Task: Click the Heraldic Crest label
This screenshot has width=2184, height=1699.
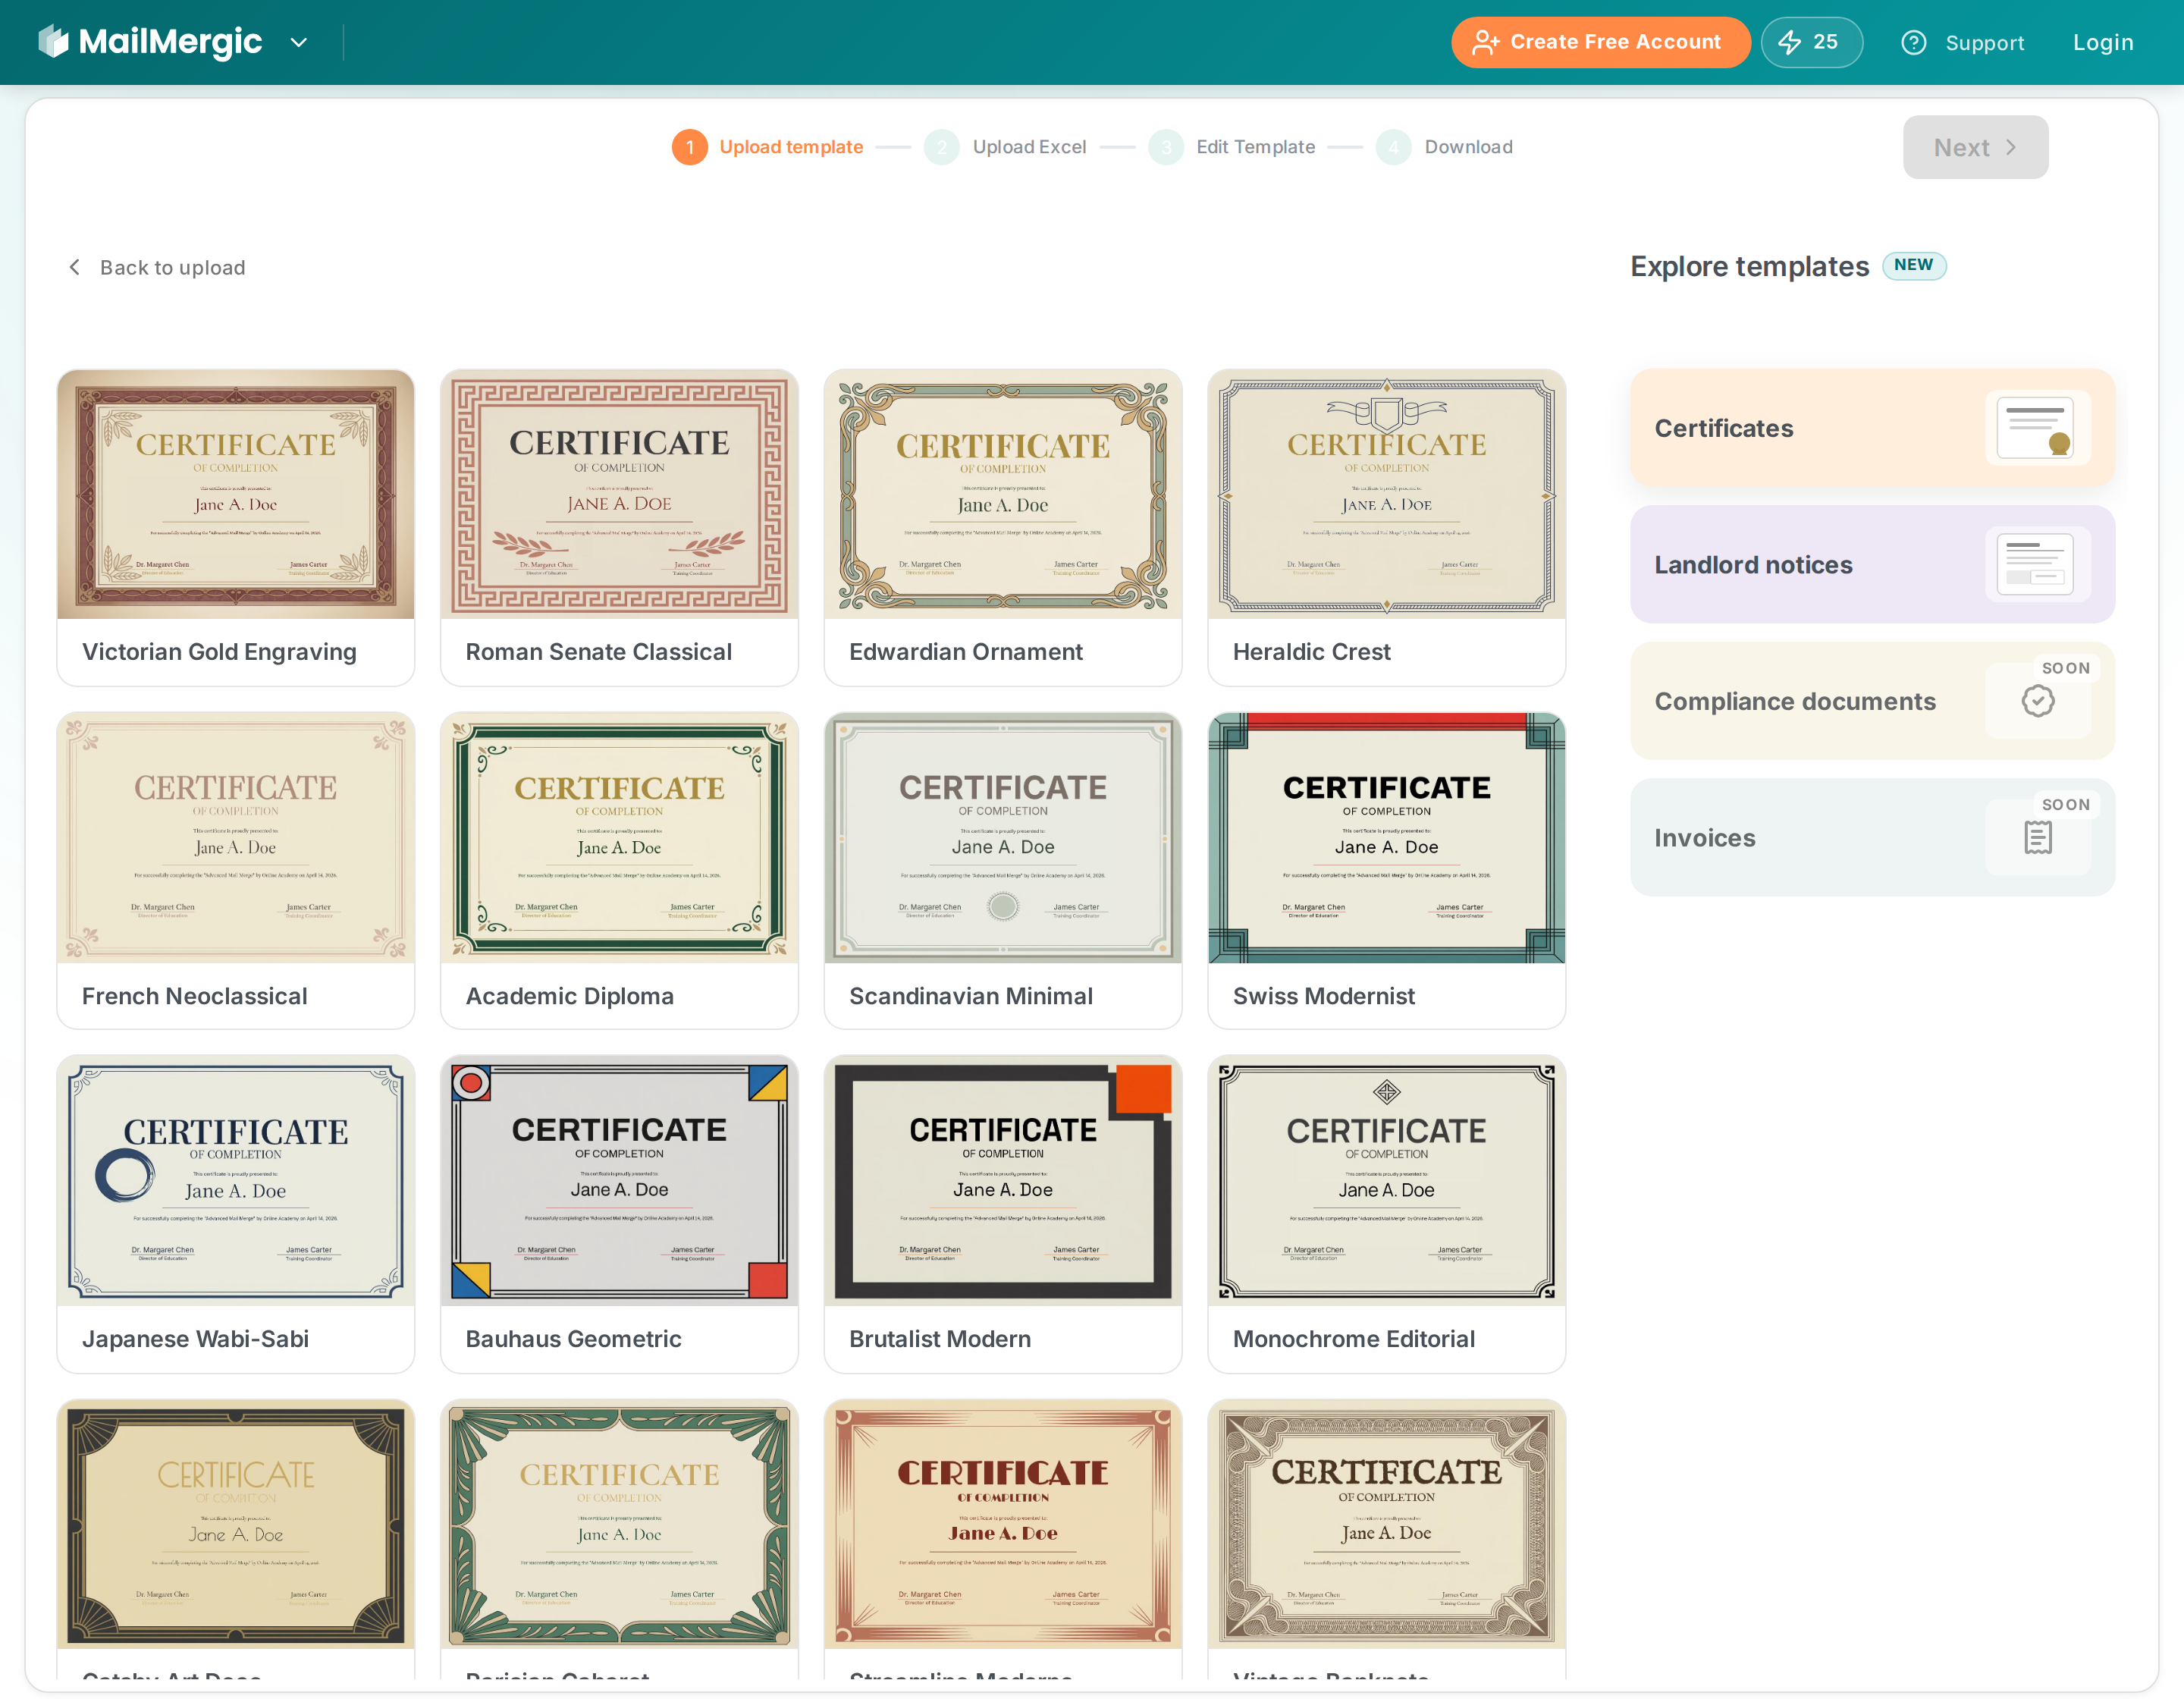Action: pos(1311,652)
